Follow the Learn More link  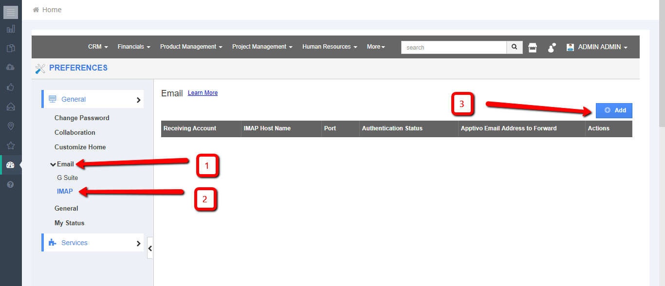[x=203, y=93]
